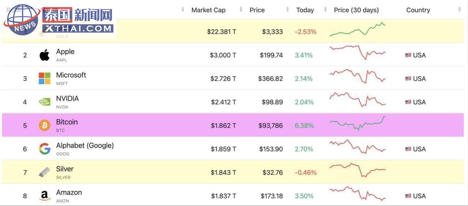Click Gold's 30-day price sparkline
Image resolution: width=468 pixels, height=206 pixels.
(x=358, y=29)
